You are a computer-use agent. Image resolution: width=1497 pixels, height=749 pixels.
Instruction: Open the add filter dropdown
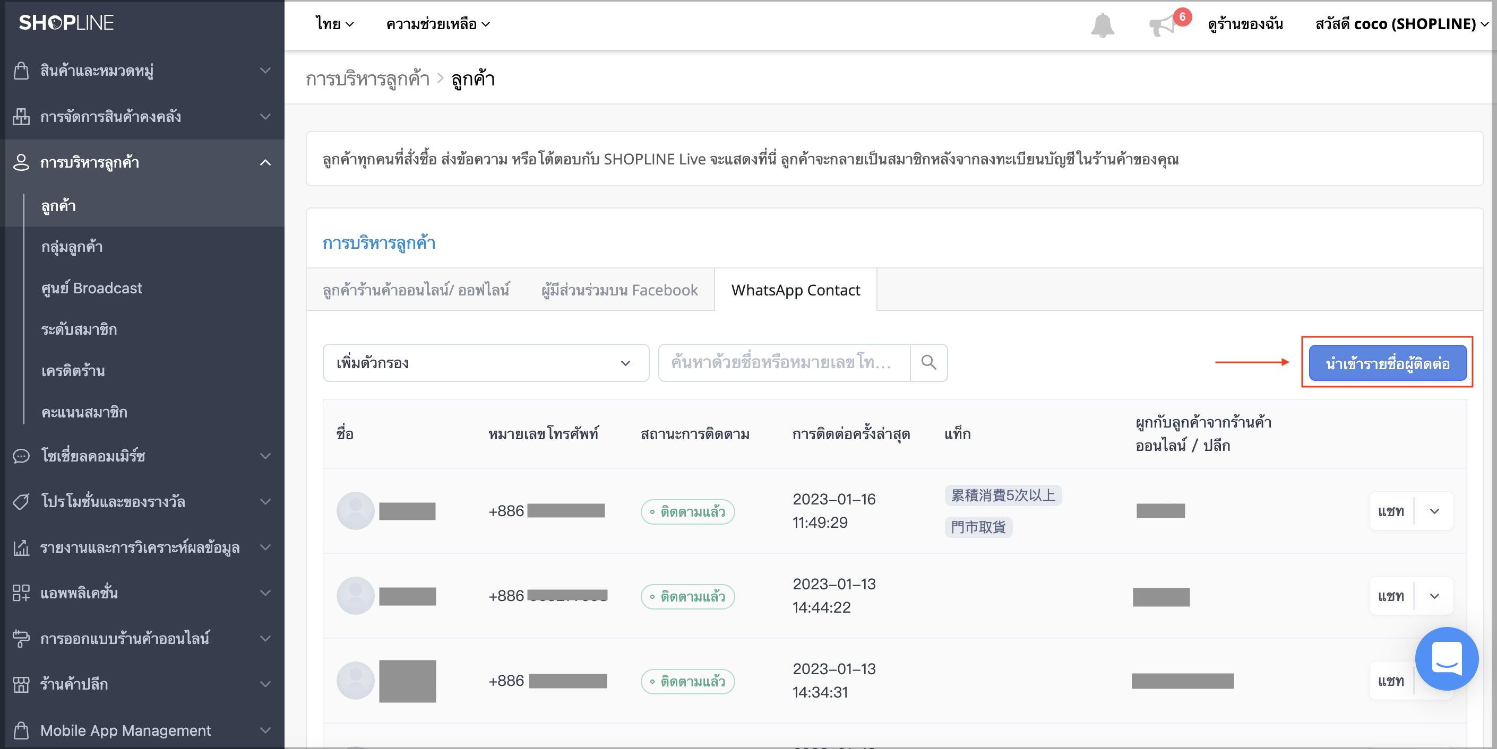point(486,363)
